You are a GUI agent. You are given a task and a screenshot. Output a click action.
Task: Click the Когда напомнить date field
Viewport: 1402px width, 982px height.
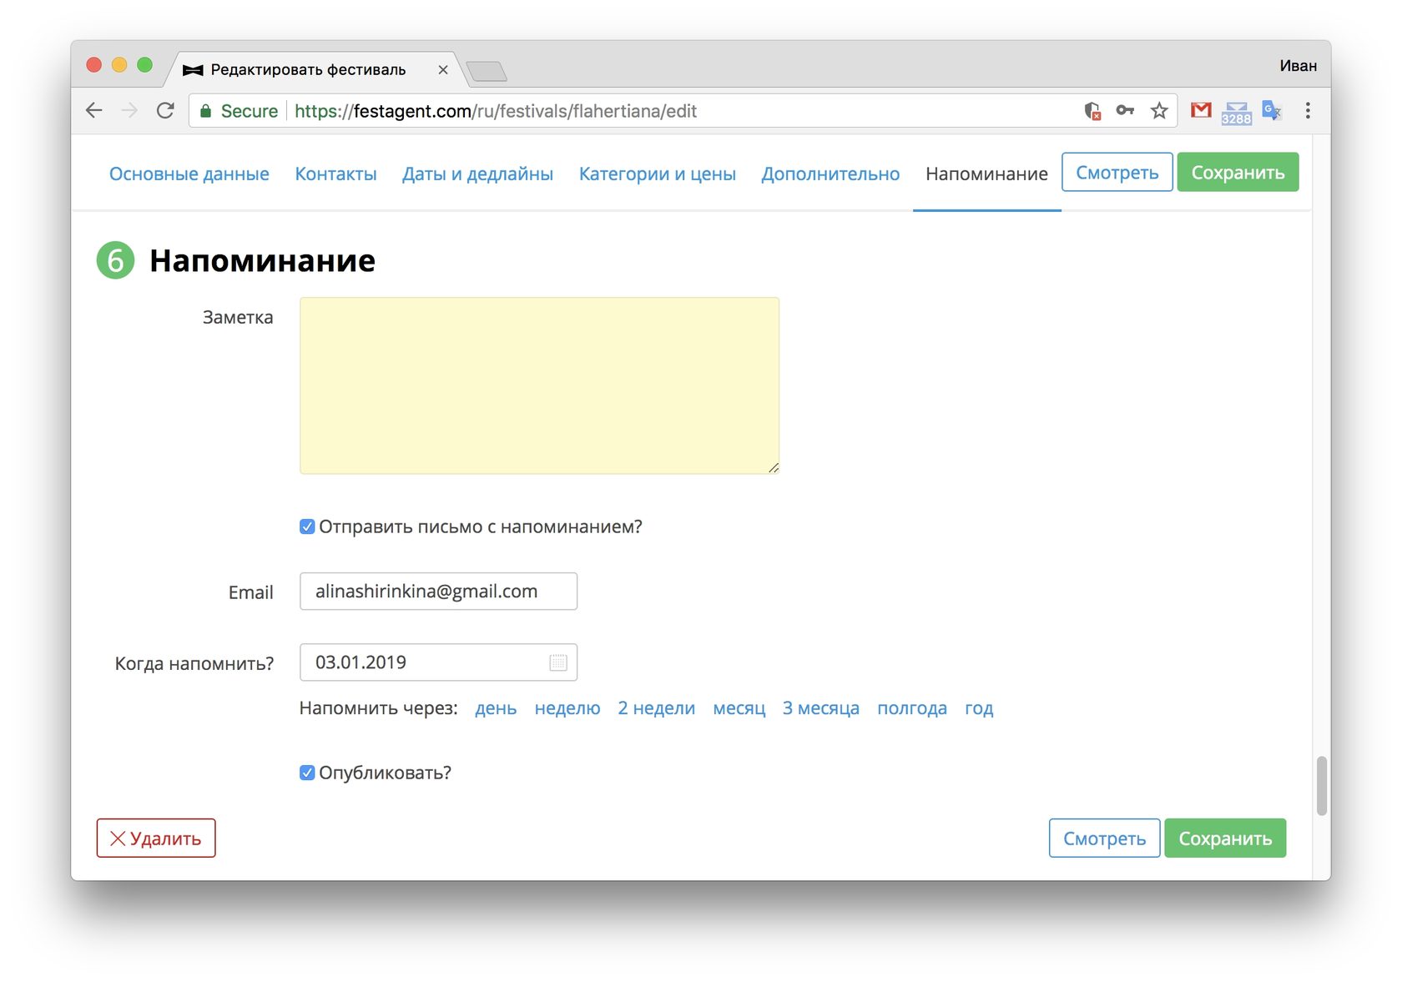point(438,662)
